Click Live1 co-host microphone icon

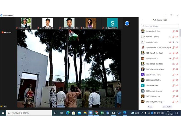coord(174,42)
